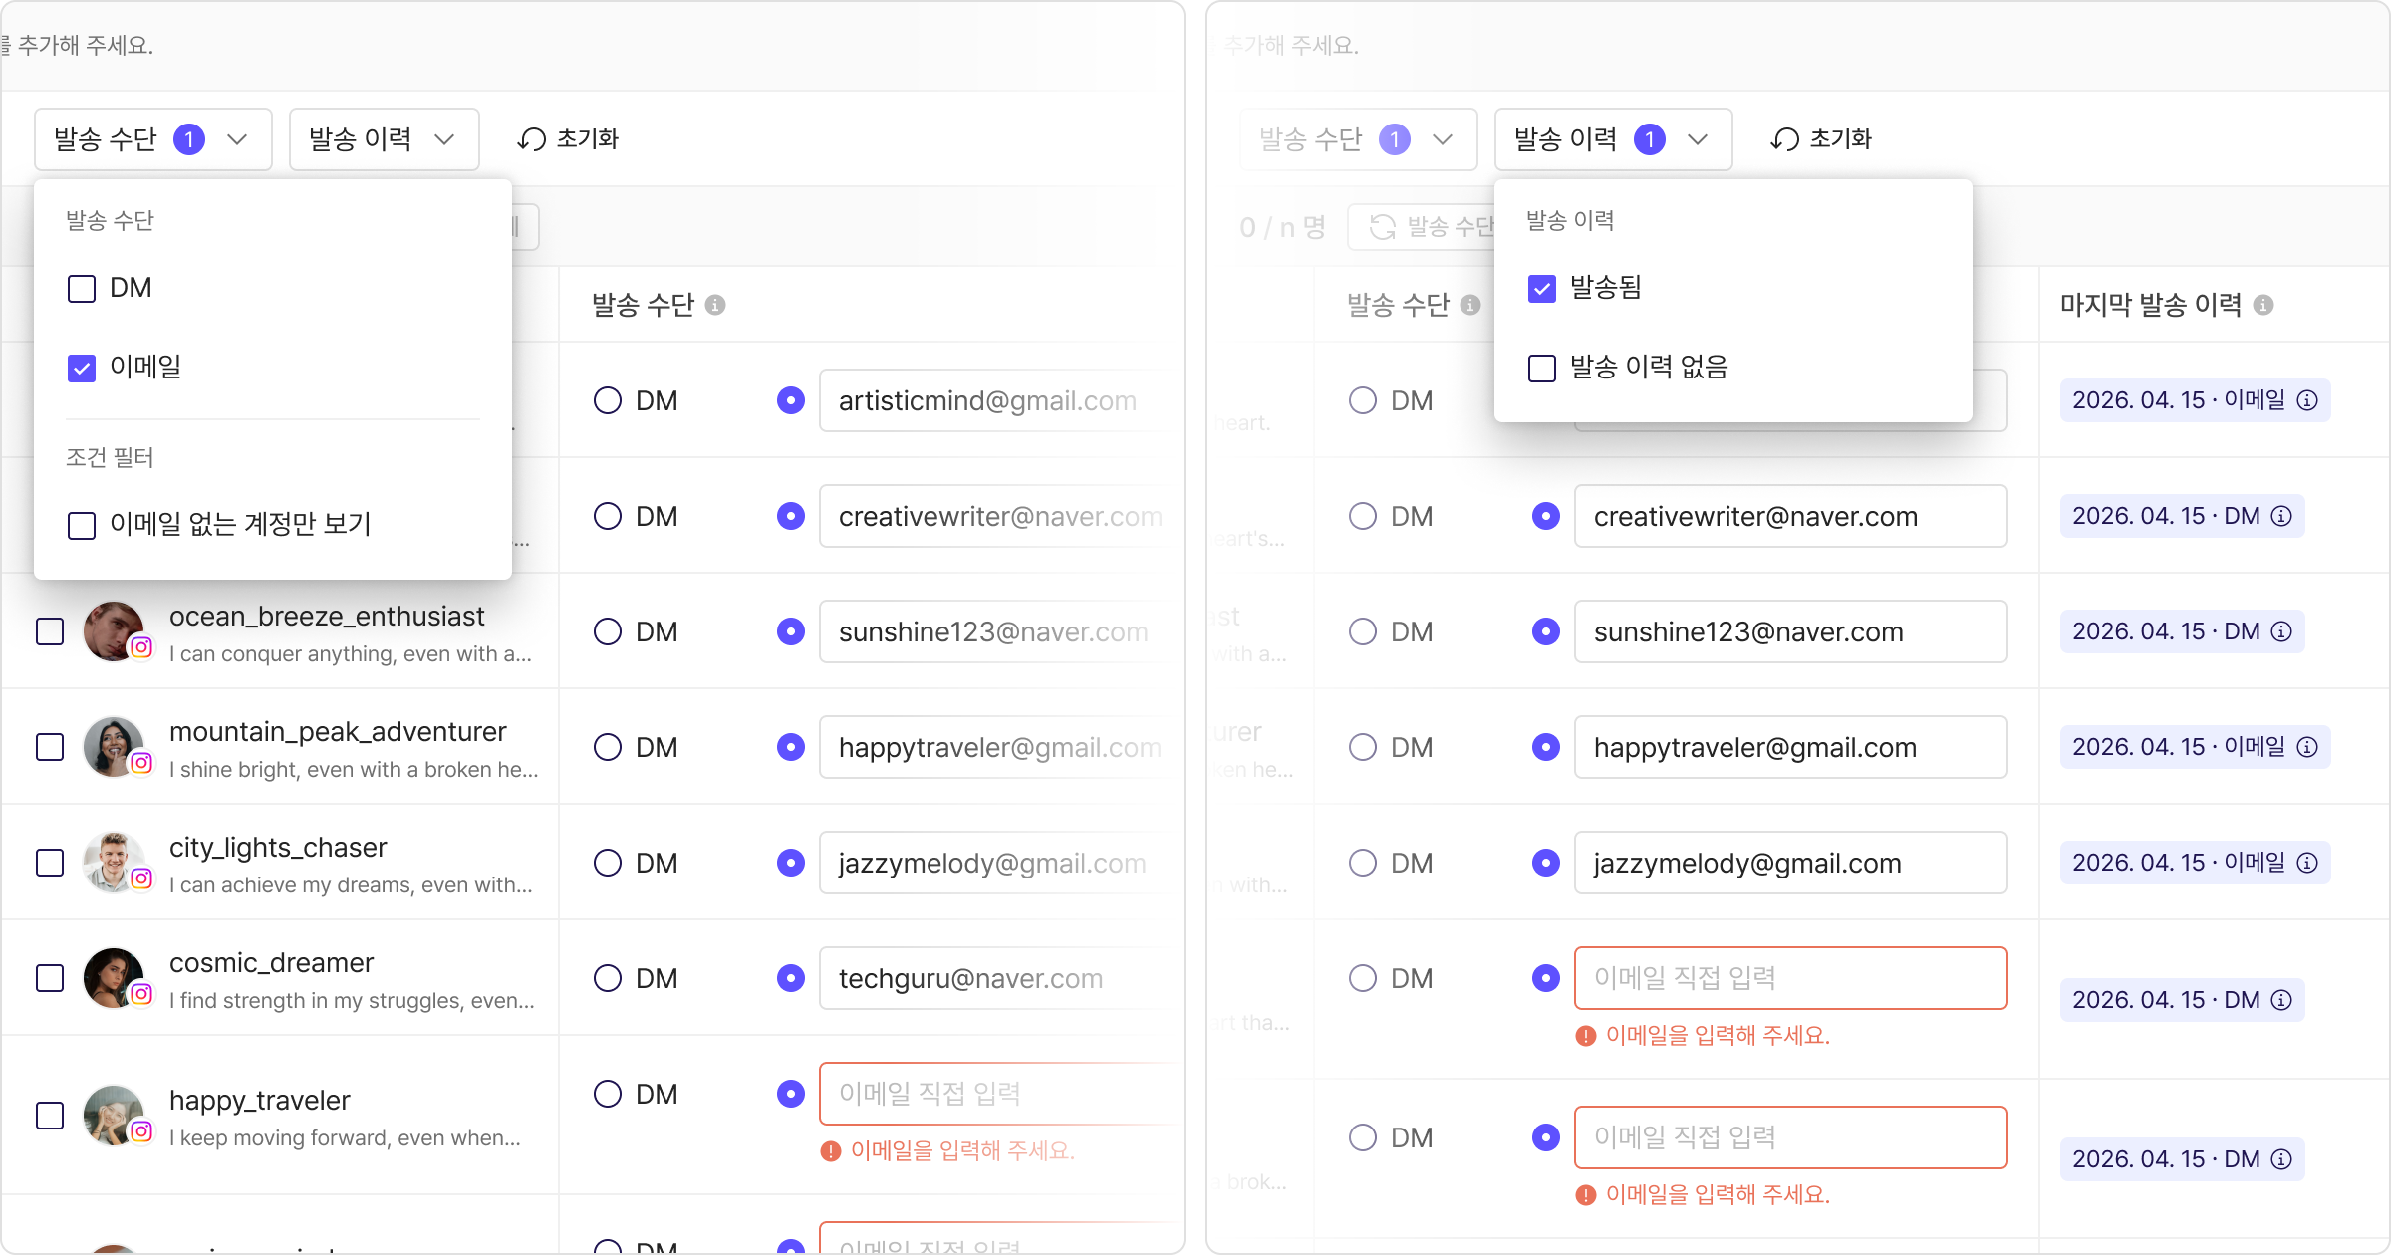Screen dimensions: 2391x1255
Task: Click right panel 초기화 reset button
Action: (x=1821, y=139)
